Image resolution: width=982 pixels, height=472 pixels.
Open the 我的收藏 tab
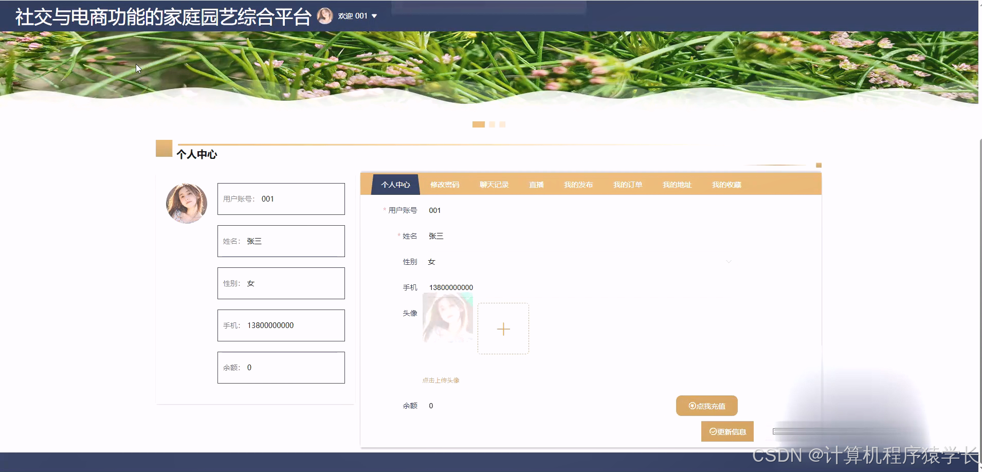point(726,185)
